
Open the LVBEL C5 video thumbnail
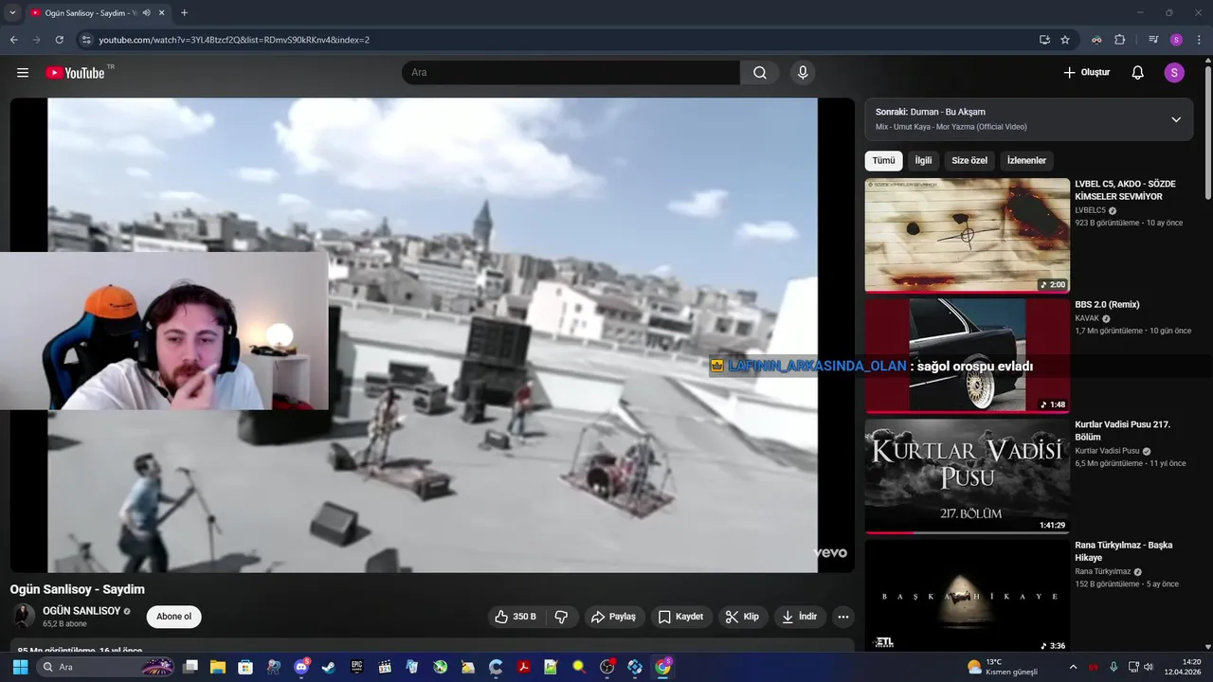point(967,236)
